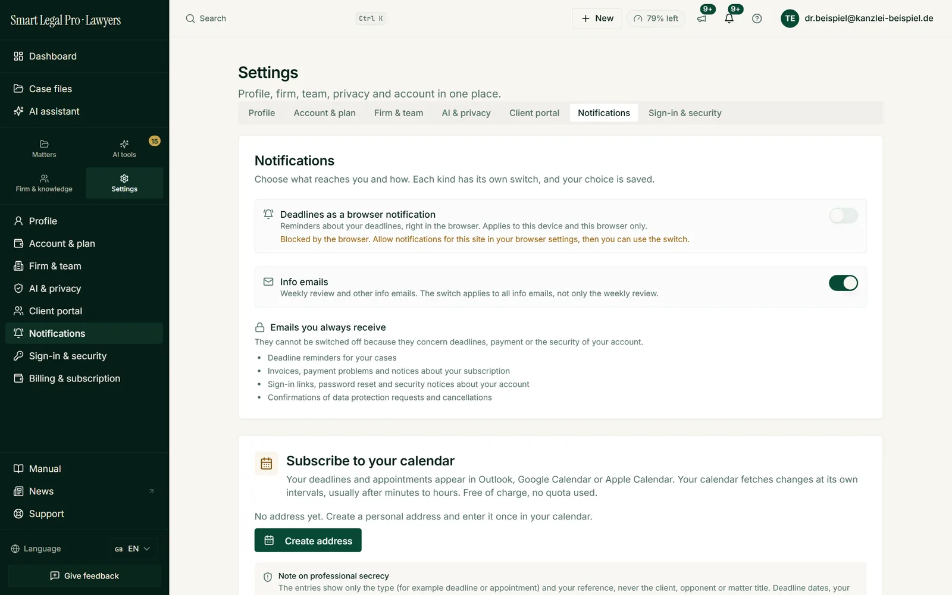The height and width of the screenshot is (595, 952).
Task: Click the New button in top bar
Action: [597, 18]
